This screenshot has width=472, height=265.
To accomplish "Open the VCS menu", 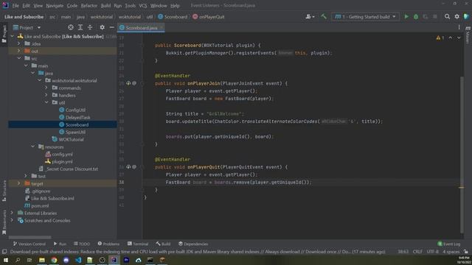I will (x=143, y=5).
